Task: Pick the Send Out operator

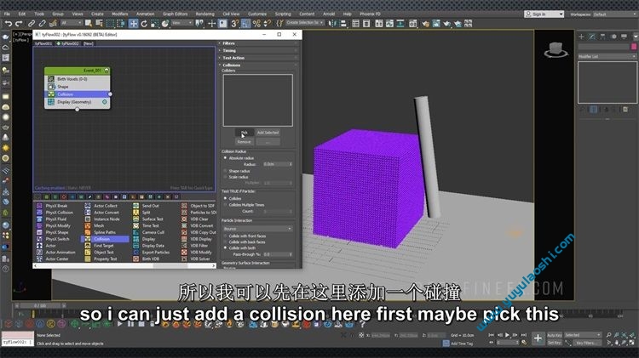Action: point(150,206)
